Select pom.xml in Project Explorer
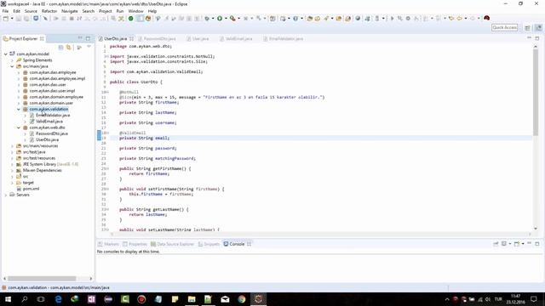 pyautogui.click(x=31, y=189)
